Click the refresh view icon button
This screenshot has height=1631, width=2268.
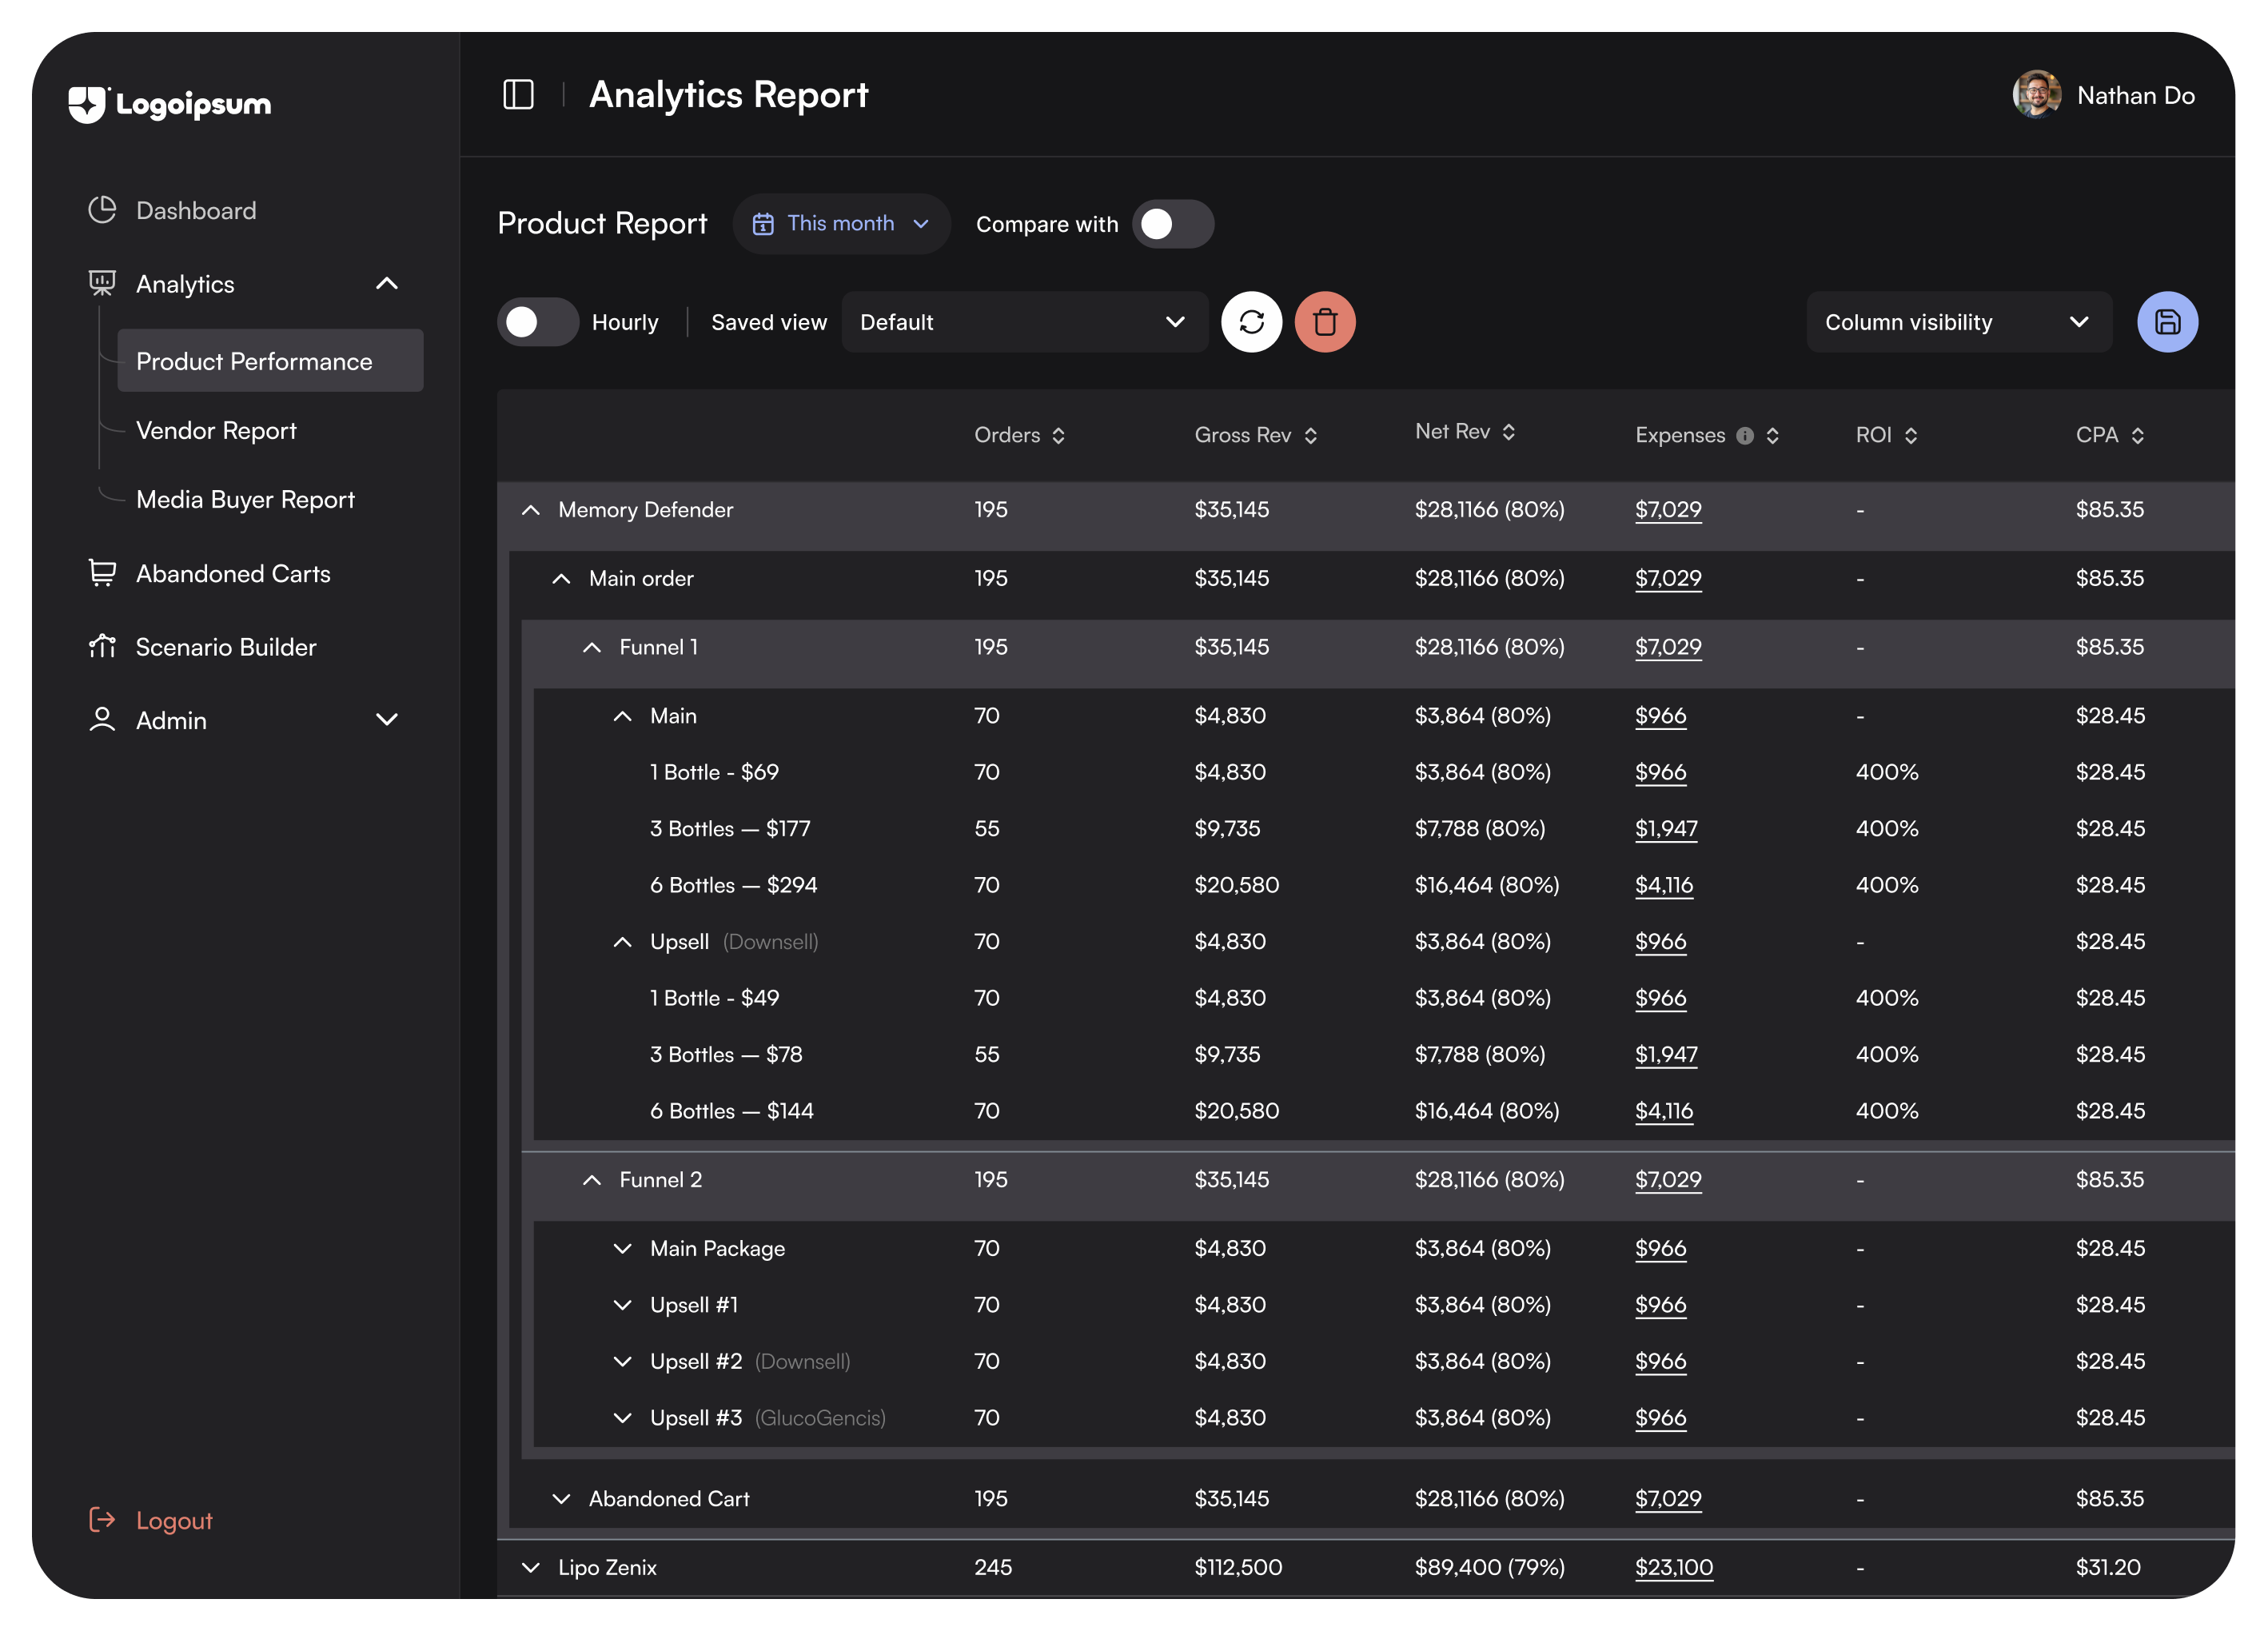1251,322
